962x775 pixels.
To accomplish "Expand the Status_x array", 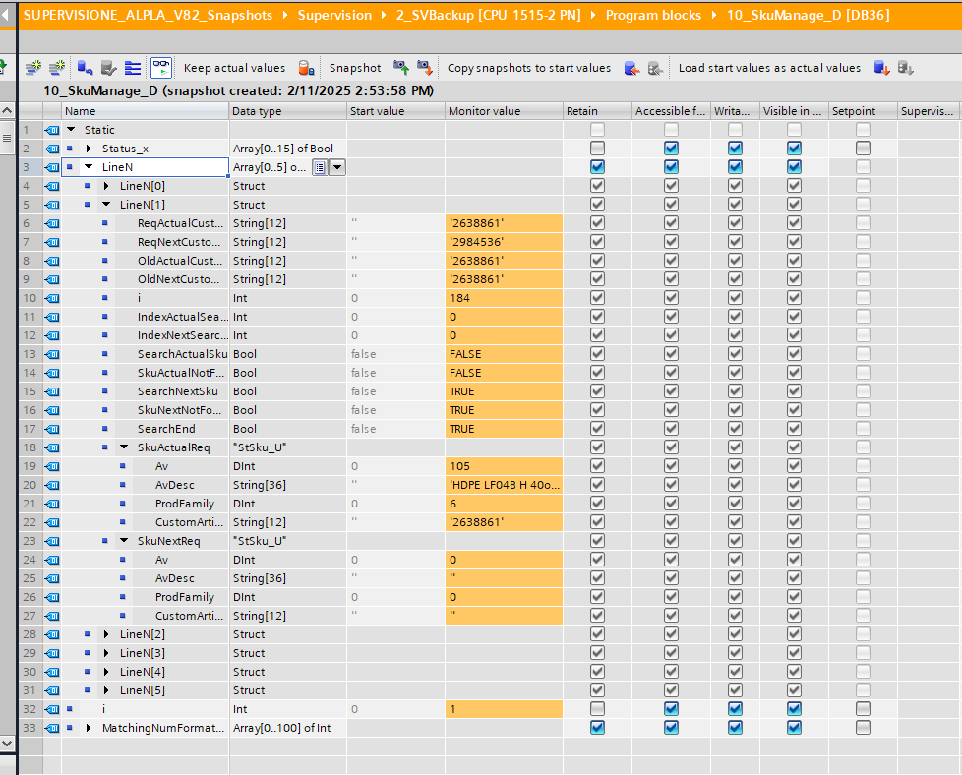I will click(x=89, y=149).
